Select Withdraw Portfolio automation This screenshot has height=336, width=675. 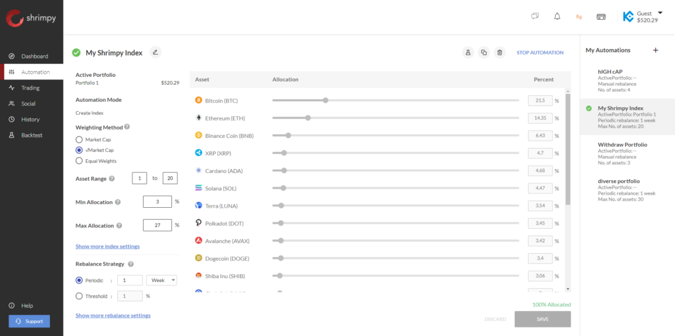[x=628, y=153]
